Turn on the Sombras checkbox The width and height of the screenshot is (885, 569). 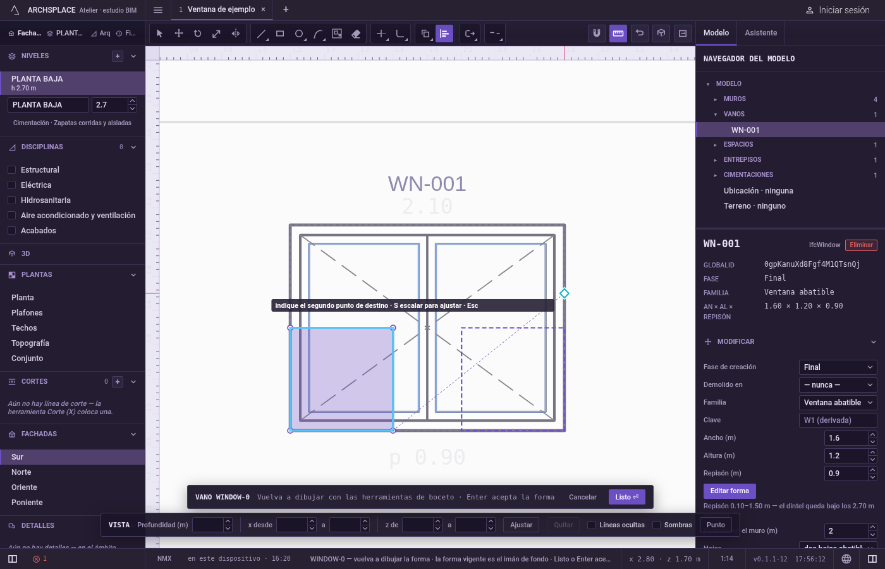(656, 525)
